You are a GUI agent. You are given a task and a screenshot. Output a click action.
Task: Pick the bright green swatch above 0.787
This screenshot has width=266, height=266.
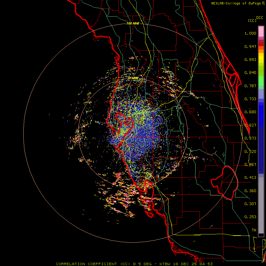(x=261, y=81)
